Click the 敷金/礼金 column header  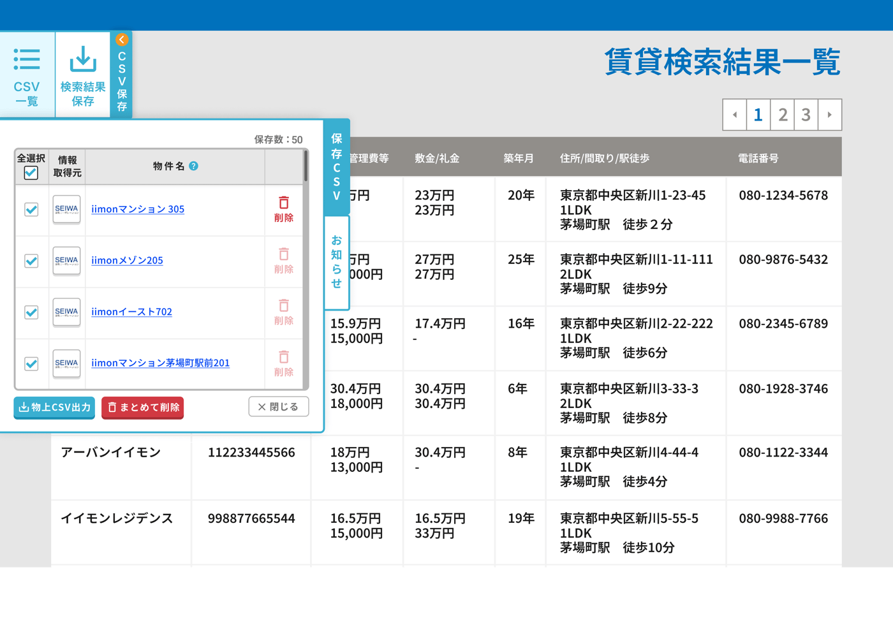point(437,158)
